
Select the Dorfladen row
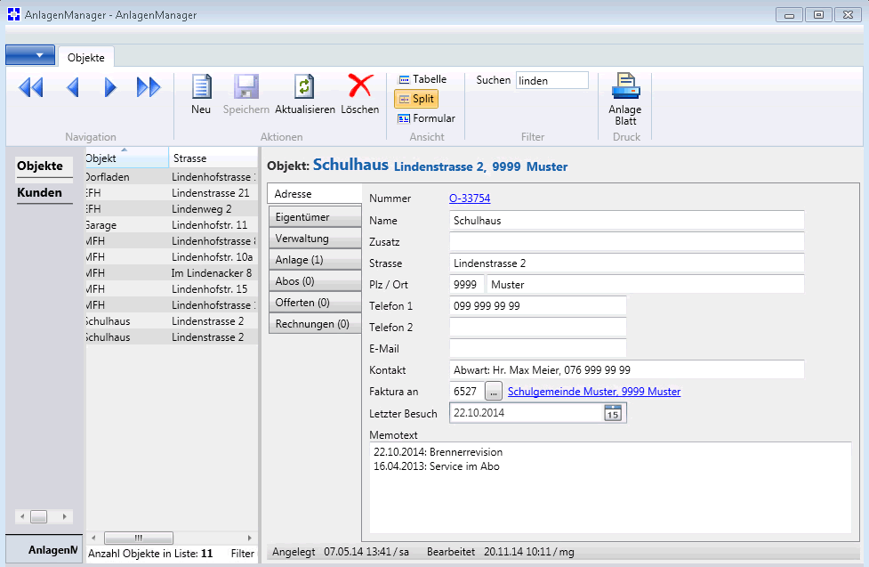pos(172,177)
